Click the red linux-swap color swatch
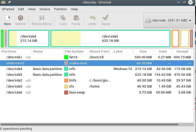 66,92
